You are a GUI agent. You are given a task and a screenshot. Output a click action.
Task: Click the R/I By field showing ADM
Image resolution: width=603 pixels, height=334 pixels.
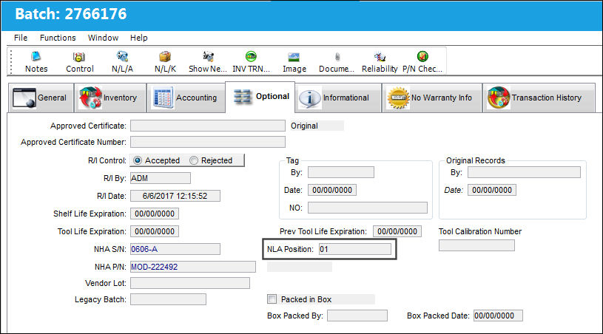pos(161,178)
